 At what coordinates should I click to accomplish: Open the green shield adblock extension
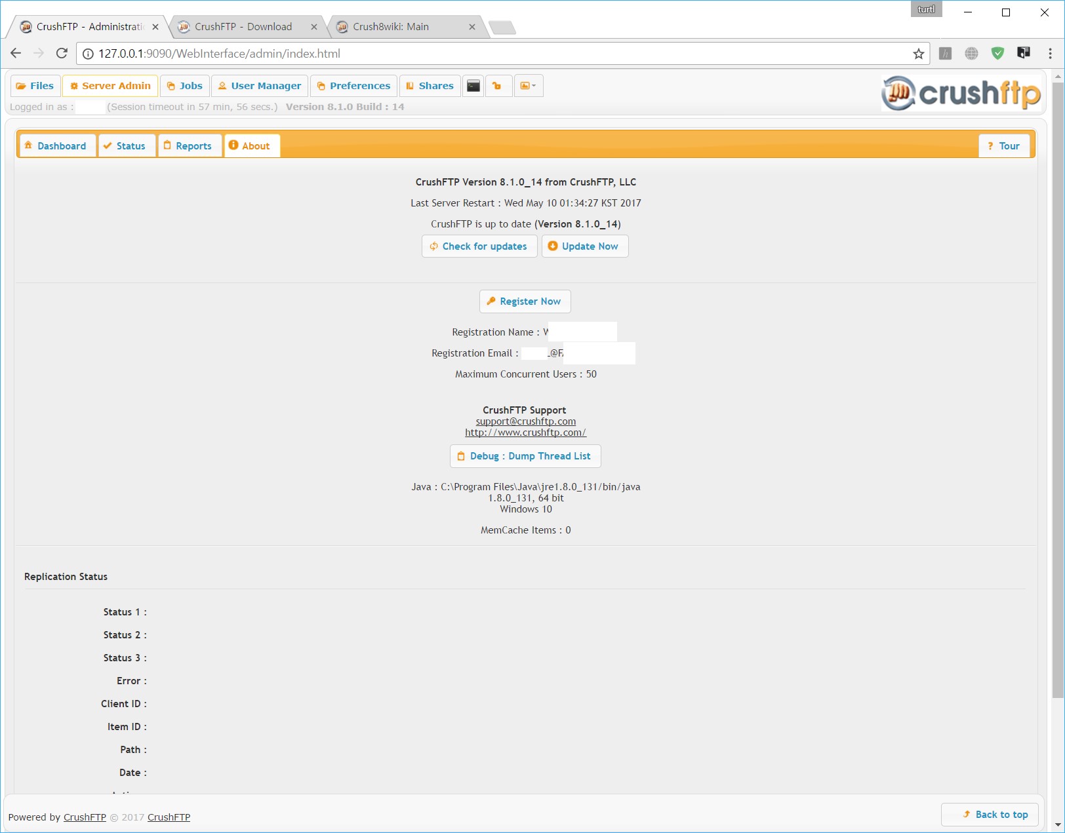(997, 54)
